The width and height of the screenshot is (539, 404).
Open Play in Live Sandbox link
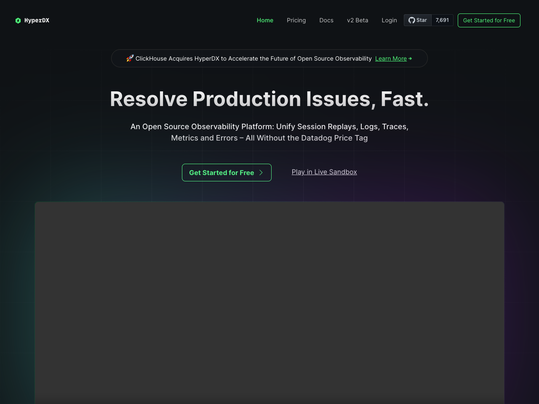click(x=324, y=172)
